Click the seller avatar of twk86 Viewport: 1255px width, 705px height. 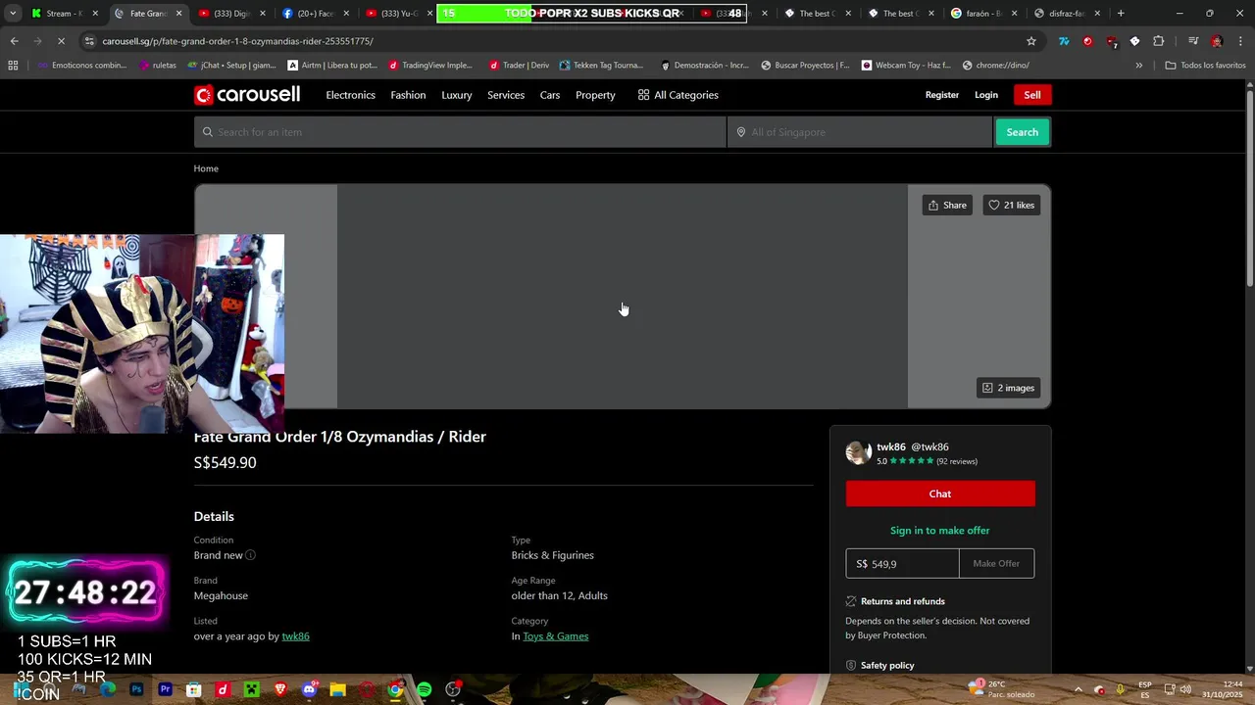click(859, 452)
